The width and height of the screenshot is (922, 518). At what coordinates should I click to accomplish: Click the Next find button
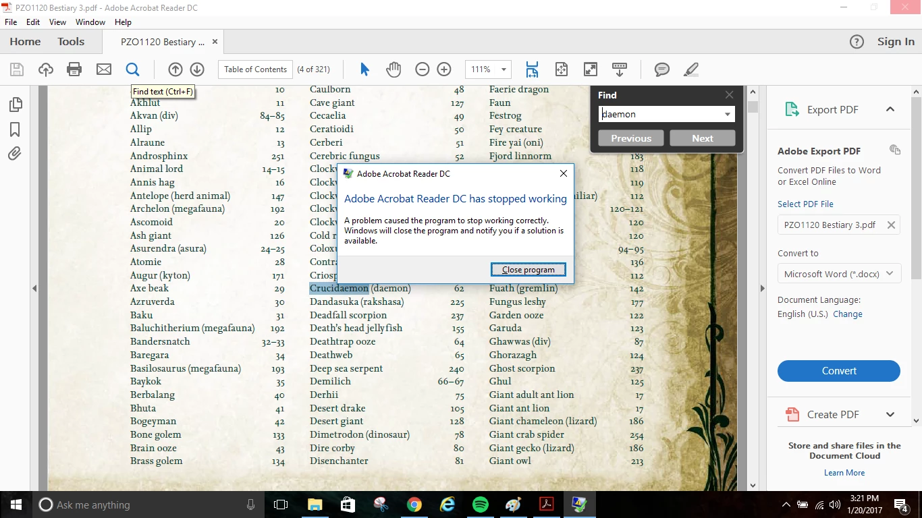tap(702, 138)
